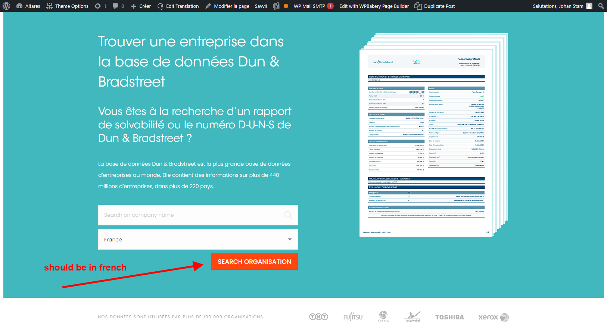Click the pencil icon beside Modifier la page
Screen dimensions: 607x325
208,6
